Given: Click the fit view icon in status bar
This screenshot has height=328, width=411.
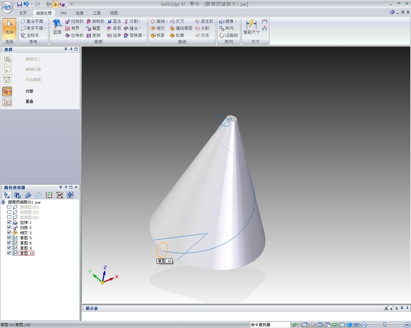Looking at the screenshot, I should click(320, 325).
